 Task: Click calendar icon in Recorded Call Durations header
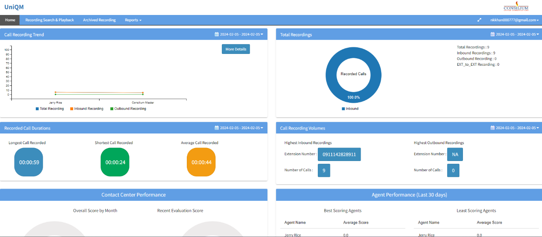[x=216, y=128]
